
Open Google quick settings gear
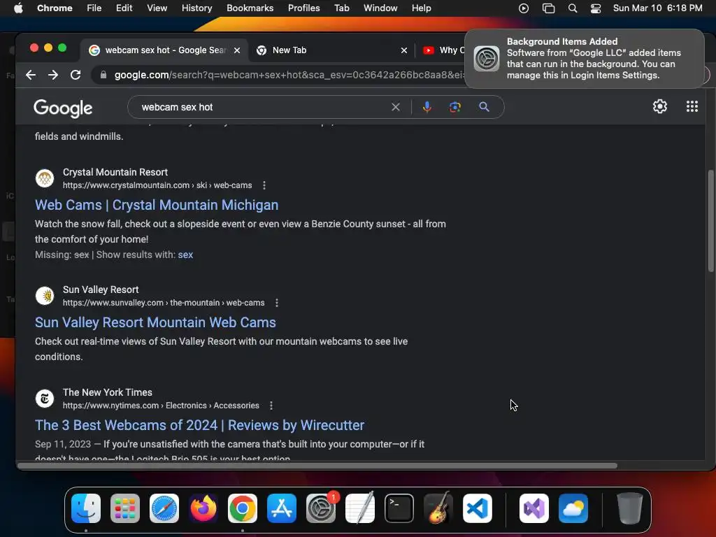click(x=660, y=106)
